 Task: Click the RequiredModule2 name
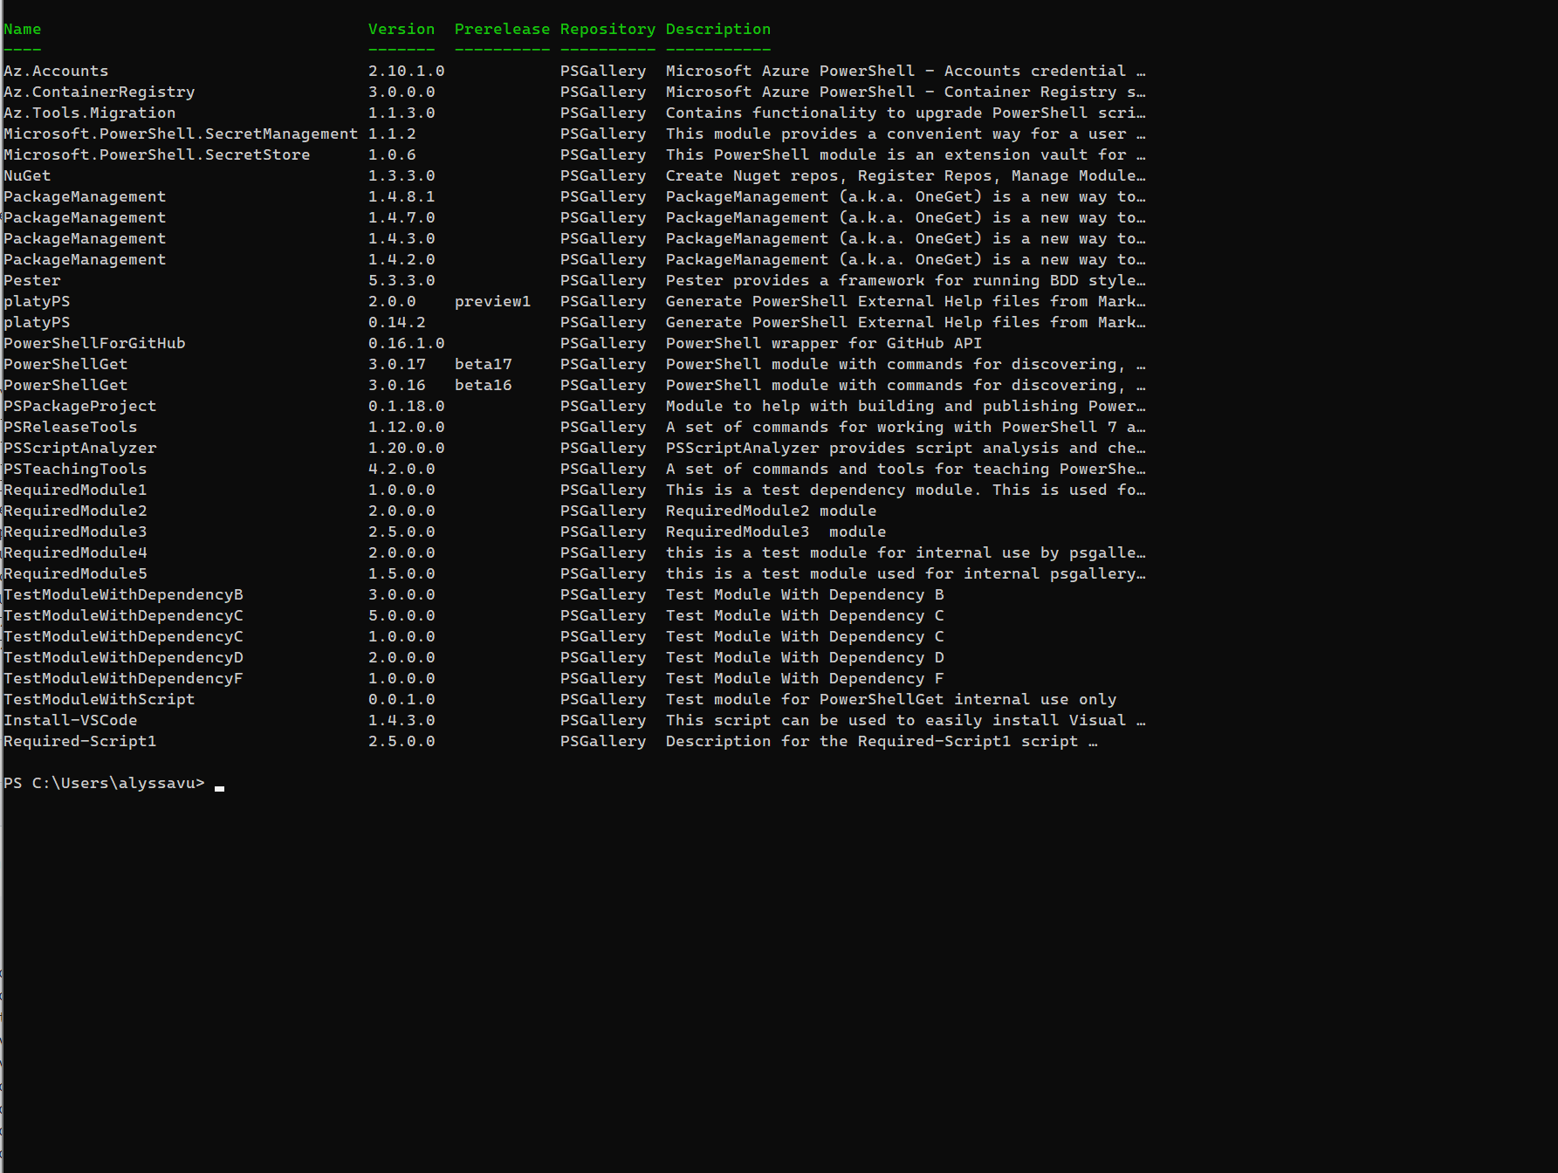[x=75, y=511]
